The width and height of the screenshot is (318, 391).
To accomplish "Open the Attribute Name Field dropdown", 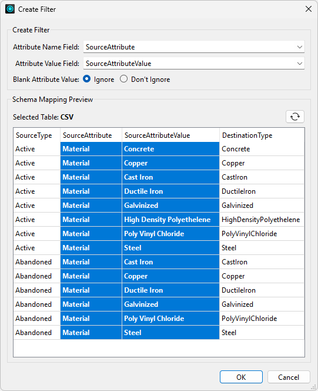I will (x=194, y=47).
